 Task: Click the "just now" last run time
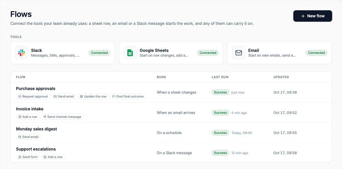tap(238, 92)
